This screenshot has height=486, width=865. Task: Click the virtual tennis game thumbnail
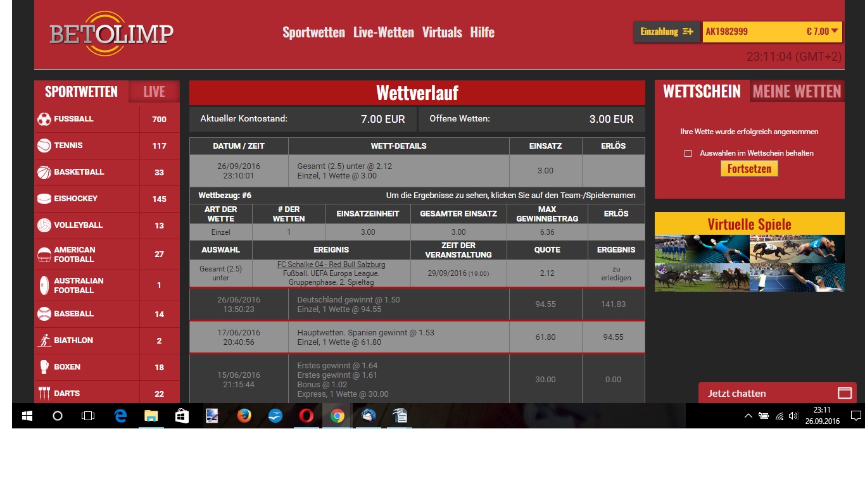[797, 278]
